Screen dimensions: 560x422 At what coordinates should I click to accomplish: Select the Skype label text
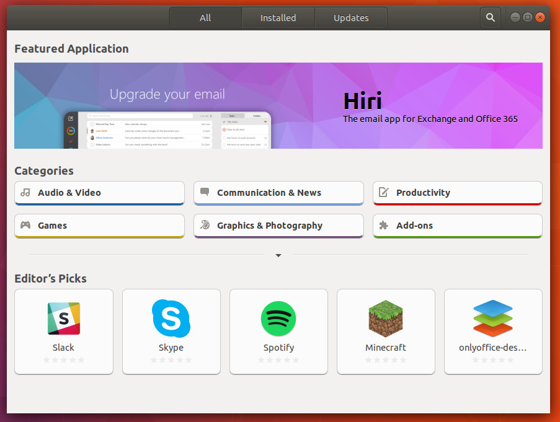pyautogui.click(x=171, y=348)
